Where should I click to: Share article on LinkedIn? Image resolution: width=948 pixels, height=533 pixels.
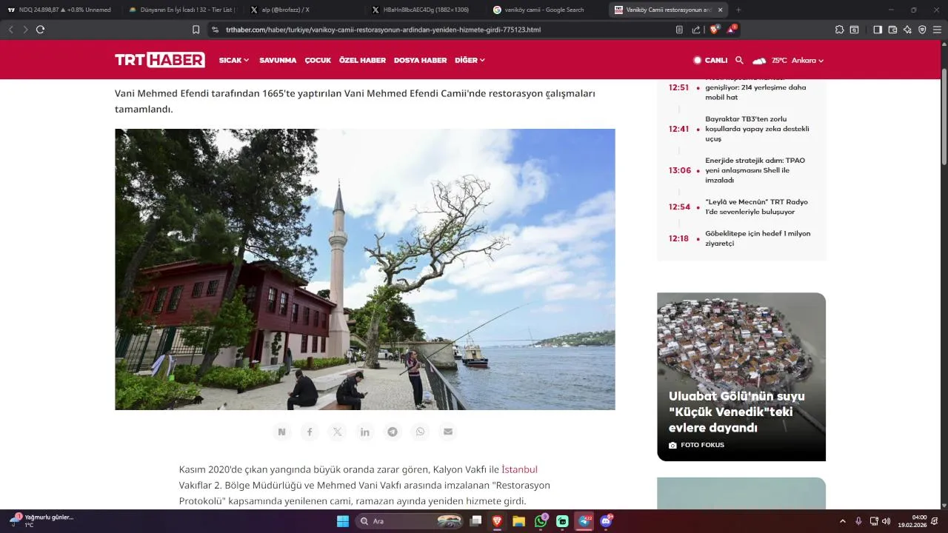click(365, 432)
